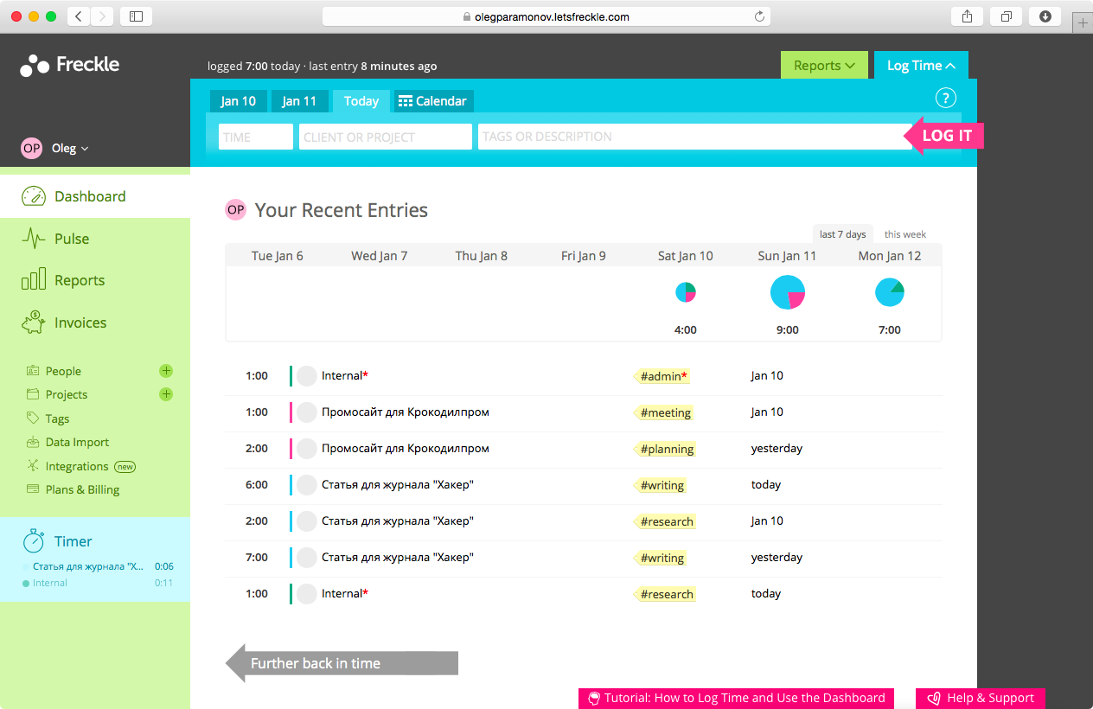The image size is (1093, 709).
Task: Click #research tag dated Jan 10
Action: pyautogui.click(x=666, y=521)
